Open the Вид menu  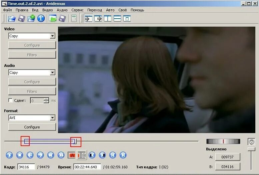35,10
